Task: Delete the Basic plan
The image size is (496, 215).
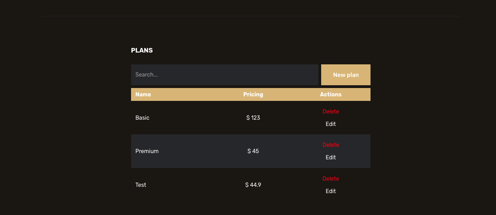Action: tap(331, 112)
